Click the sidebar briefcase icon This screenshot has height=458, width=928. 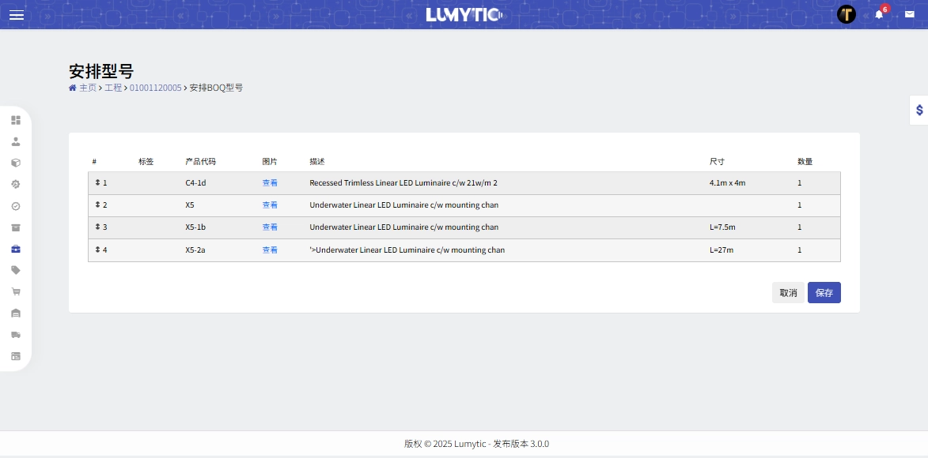[16, 249]
